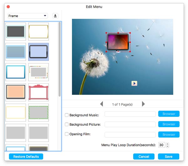Viewport: 188px width, 166px height.
Task: Open the Frame category dropdown
Action: click(28, 16)
